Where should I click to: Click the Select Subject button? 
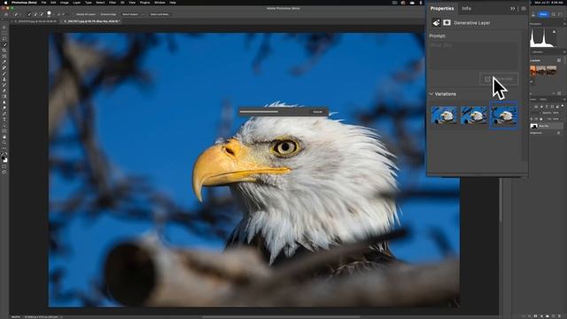pyautogui.click(x=130, y=14)
